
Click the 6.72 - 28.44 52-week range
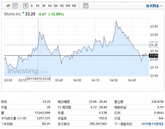(99, 107)
